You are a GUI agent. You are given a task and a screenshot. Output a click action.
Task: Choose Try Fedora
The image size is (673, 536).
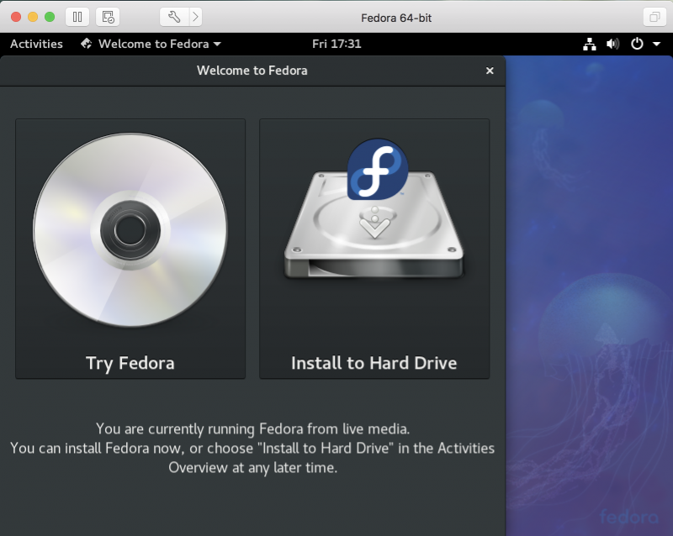130,363
